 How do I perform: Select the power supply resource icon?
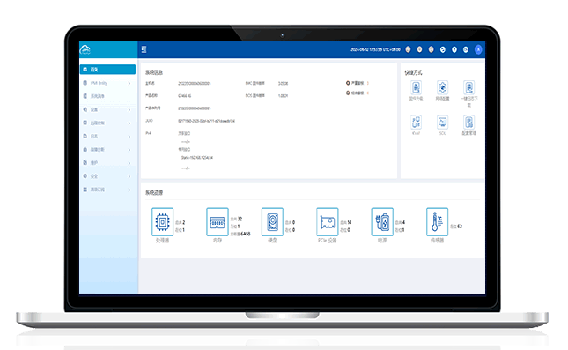tap(382, 221)
